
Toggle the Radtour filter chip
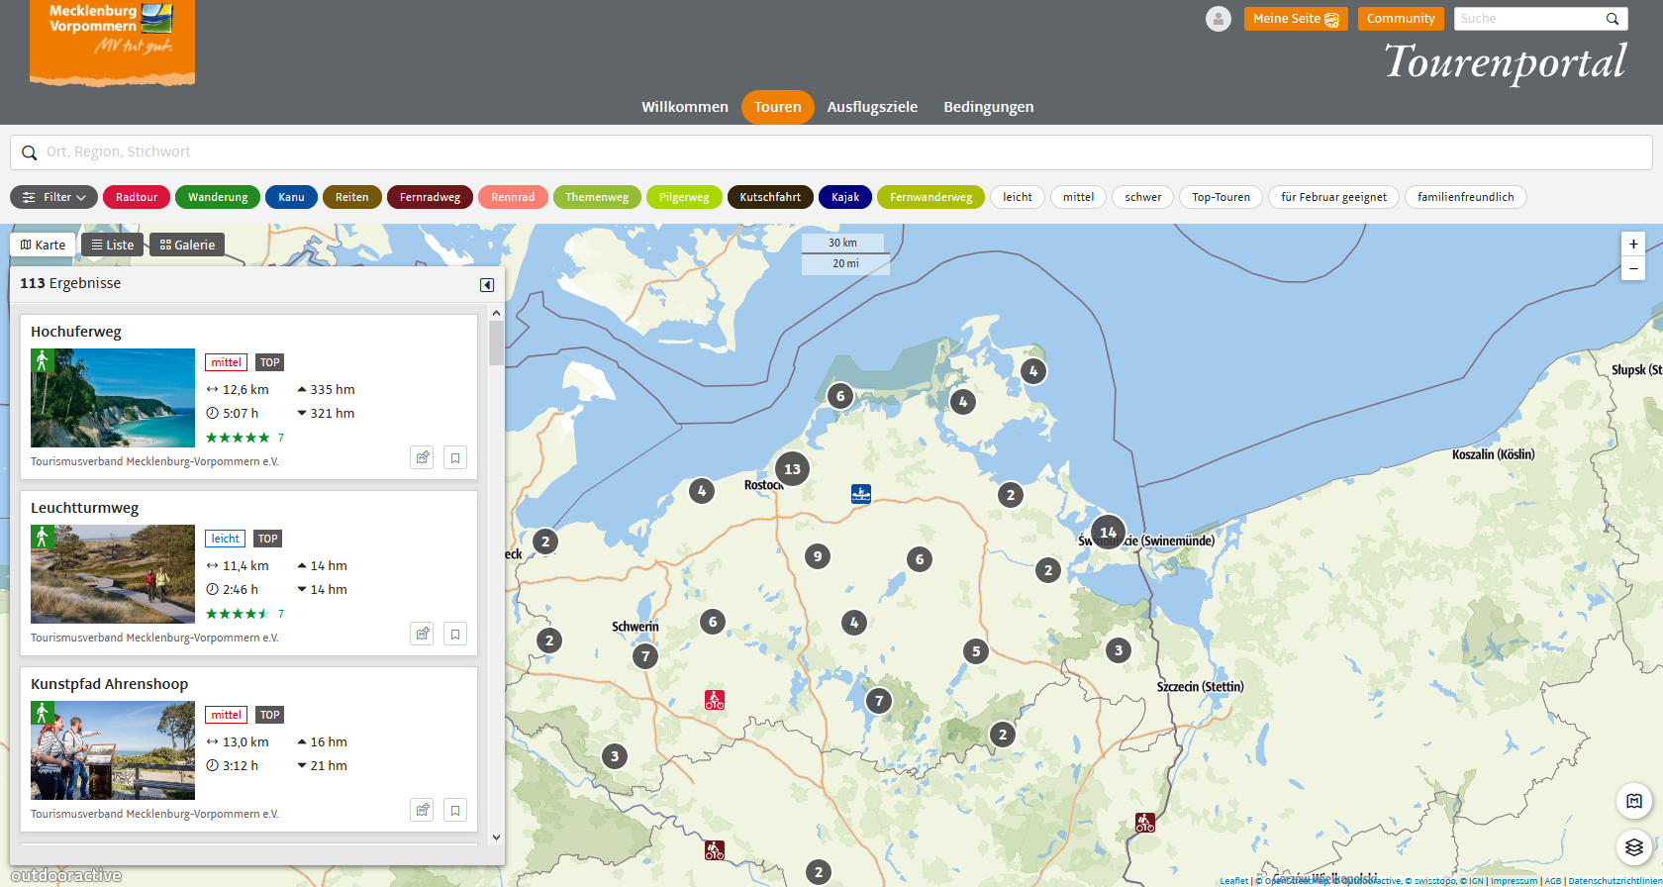click(137, 197)
